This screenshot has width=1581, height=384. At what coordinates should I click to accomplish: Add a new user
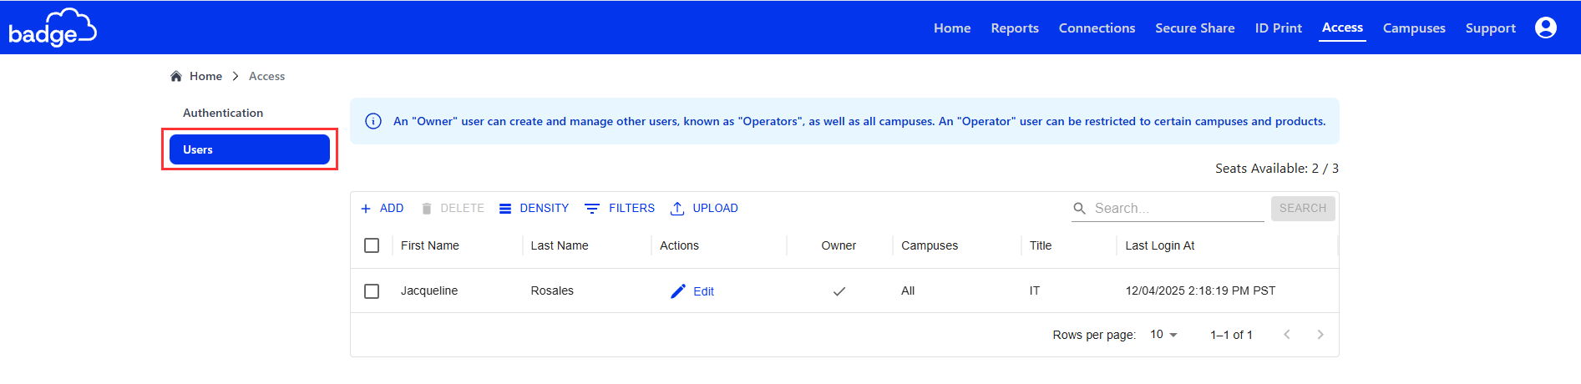point(382,208)
